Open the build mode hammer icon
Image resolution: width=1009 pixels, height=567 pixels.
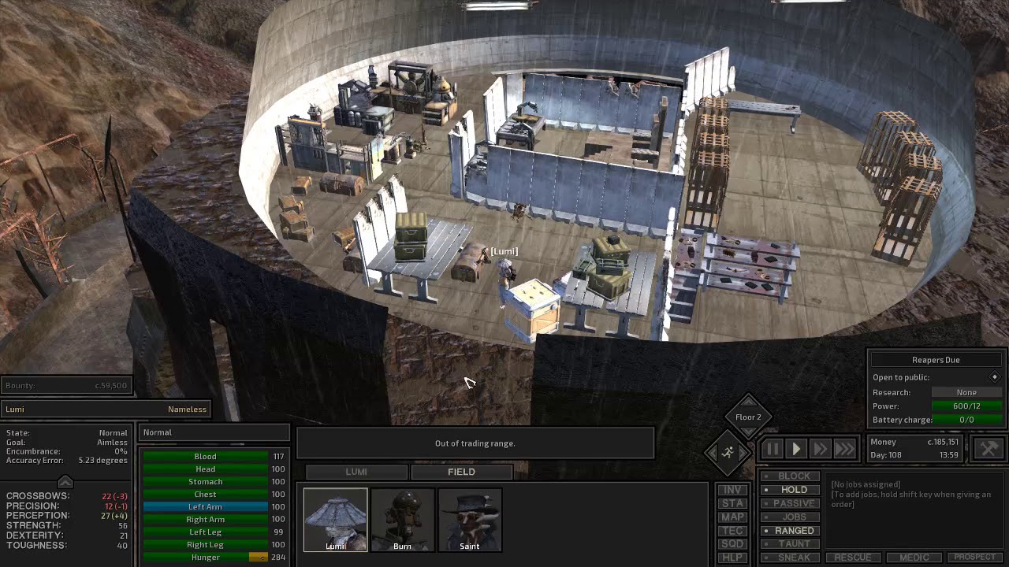click(x=989, y=449)
